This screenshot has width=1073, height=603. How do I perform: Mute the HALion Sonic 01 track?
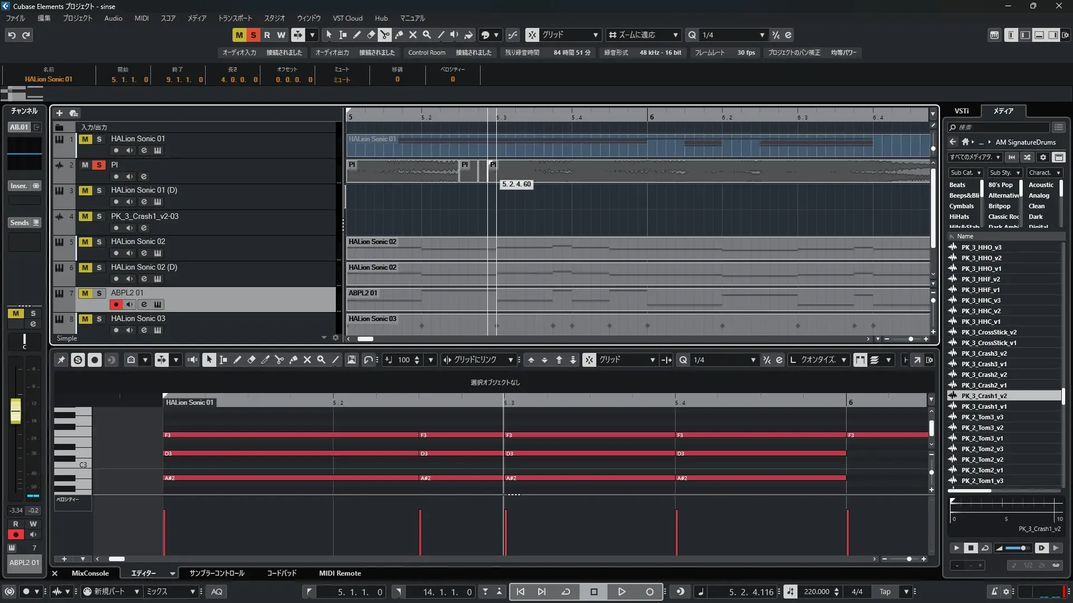tap(85, 139)
